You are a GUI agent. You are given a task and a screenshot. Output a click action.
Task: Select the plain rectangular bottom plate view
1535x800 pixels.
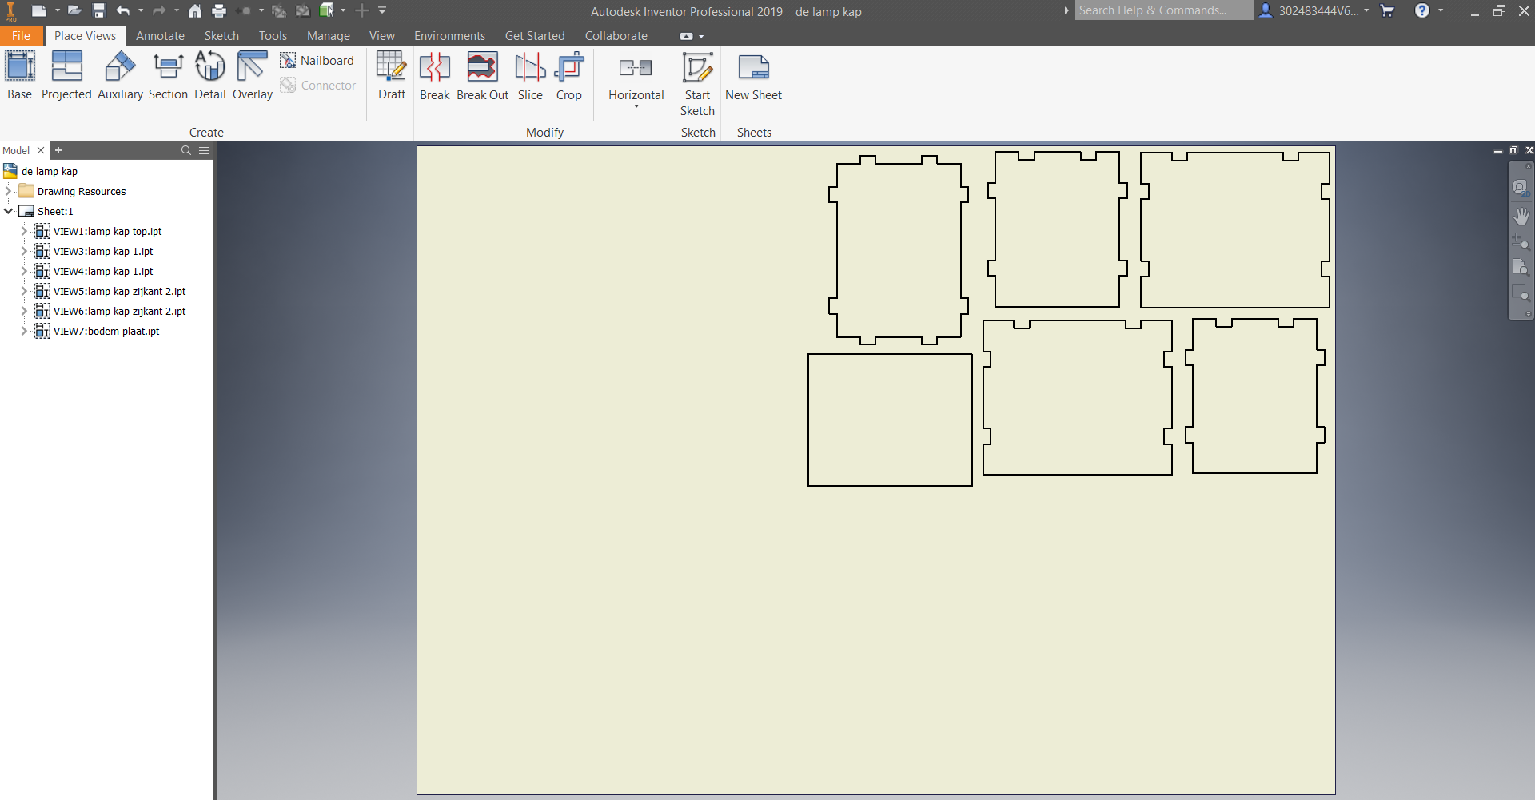tap(890, 420)
